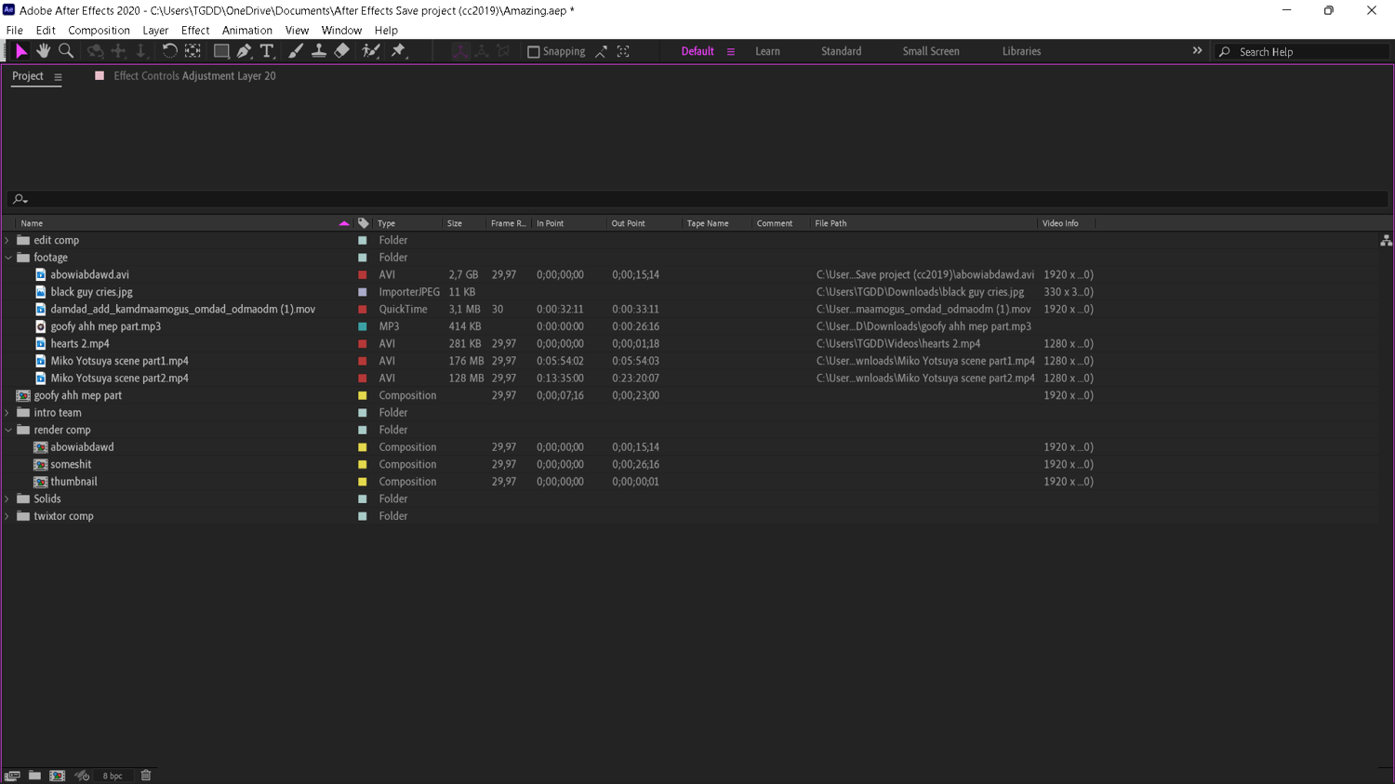Select the Eraser tool

(x=341, y=51)
